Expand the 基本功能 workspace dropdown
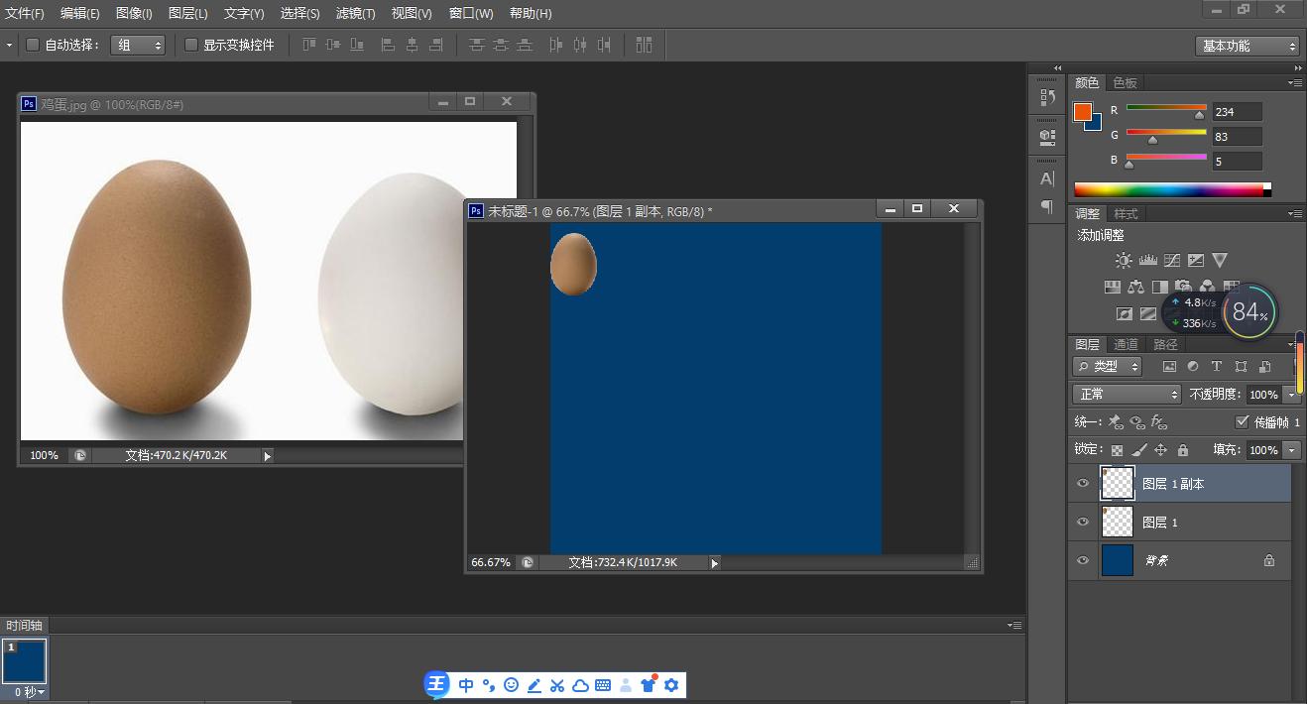The image size is (1307, 704). pyautogui.click(x=1247, y=46)
